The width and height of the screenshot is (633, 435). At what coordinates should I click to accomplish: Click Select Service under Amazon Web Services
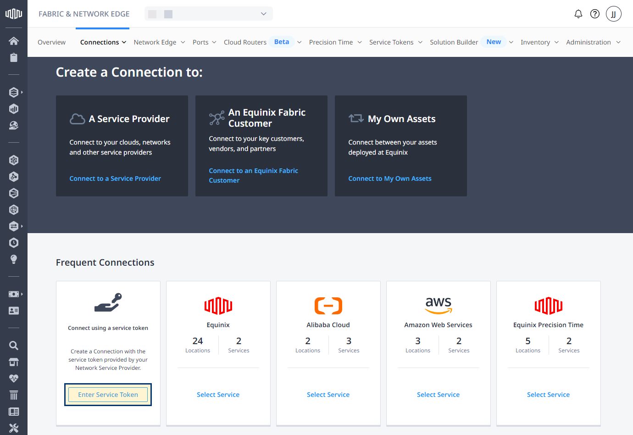point(439,395)
